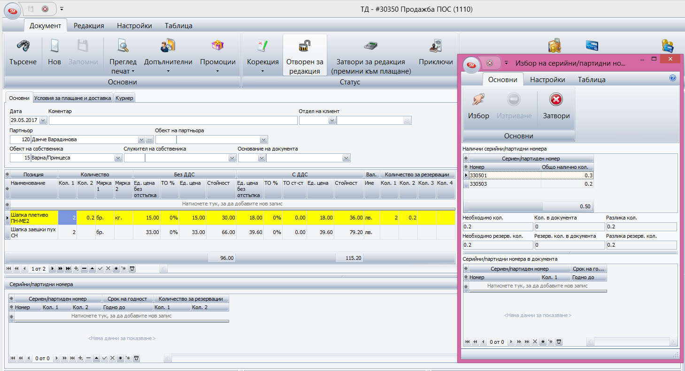
Task: Click Натиснете тук row in dialog document grid
Action: tap(538, 286)
